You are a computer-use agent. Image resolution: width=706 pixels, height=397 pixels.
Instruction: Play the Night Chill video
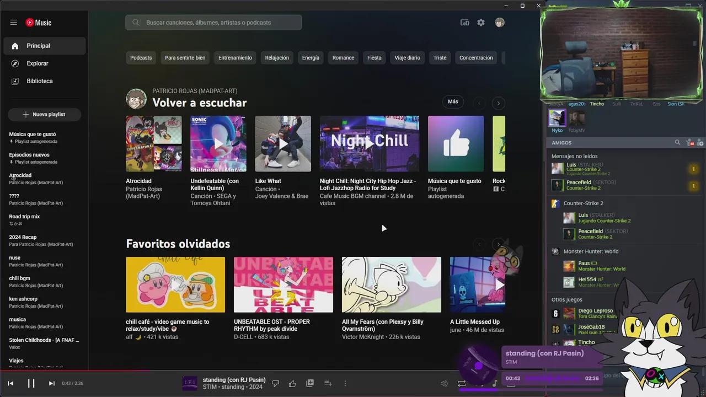tap(370, 143)
